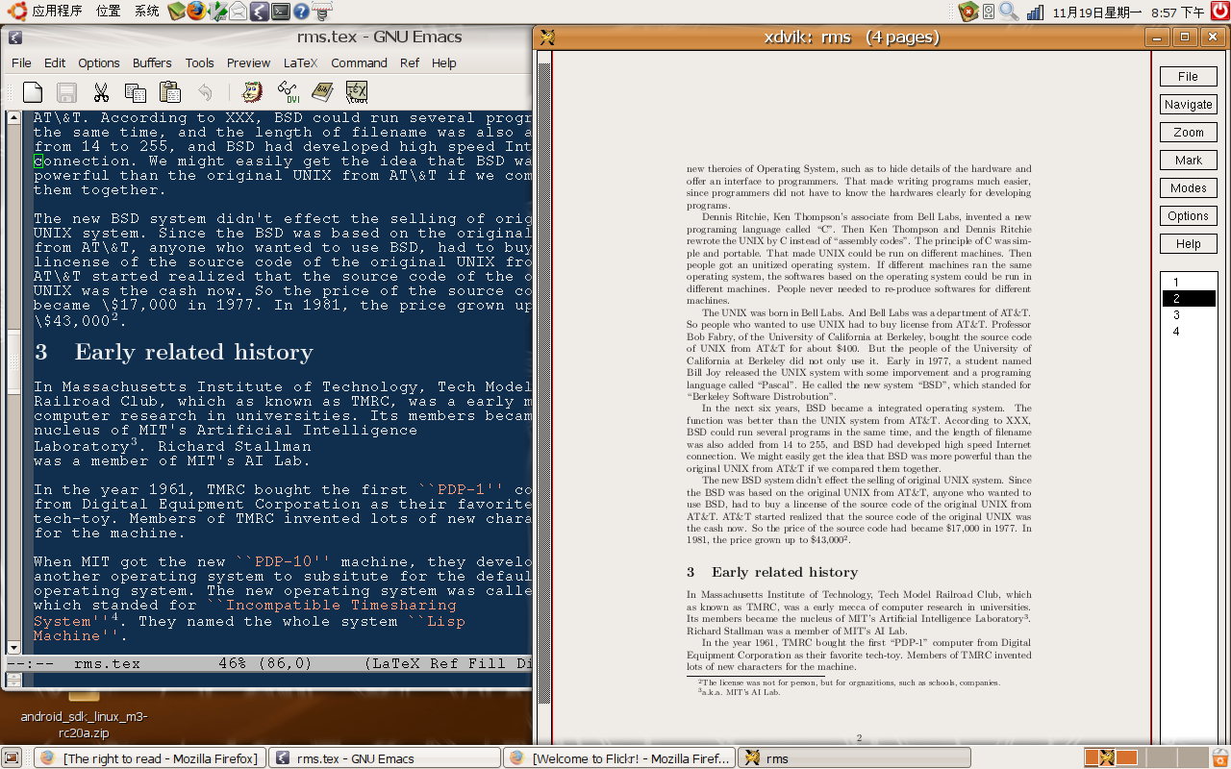Open the blue help question-mark launcher

[x=301, y=12]
